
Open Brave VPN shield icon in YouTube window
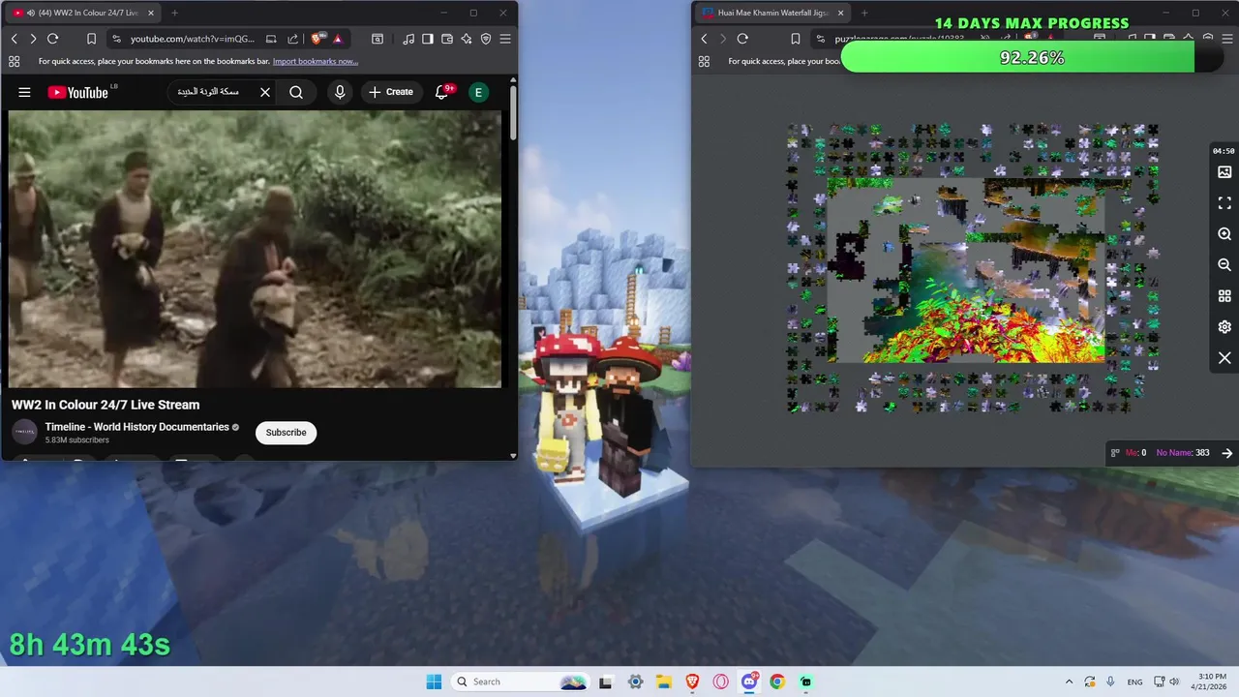click(486, 39)
